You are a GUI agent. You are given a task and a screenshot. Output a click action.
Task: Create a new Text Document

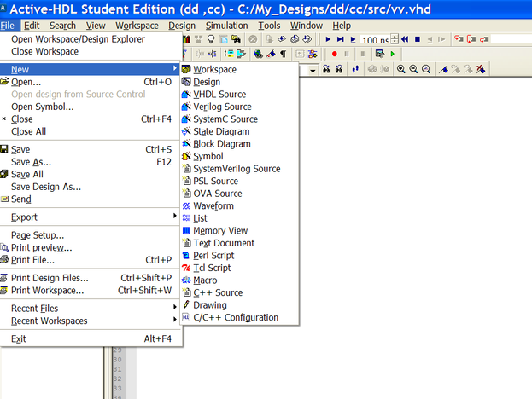pyautogui.click(x=240, y=243)
